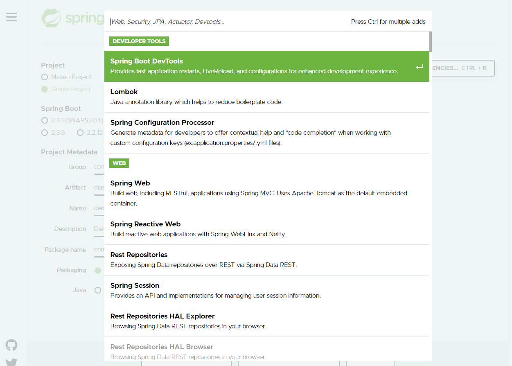This screenshot has height=366, width=512.
Task: Select the green Packaging radio option
Action: coord(98,270)
